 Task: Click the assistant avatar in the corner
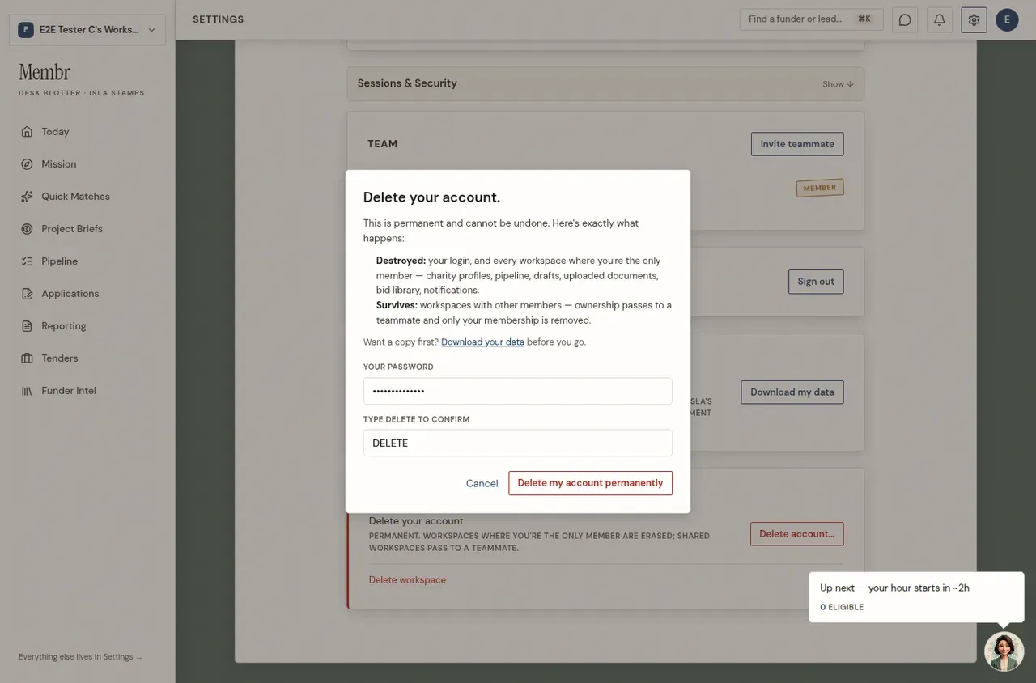click(1004, 651)
